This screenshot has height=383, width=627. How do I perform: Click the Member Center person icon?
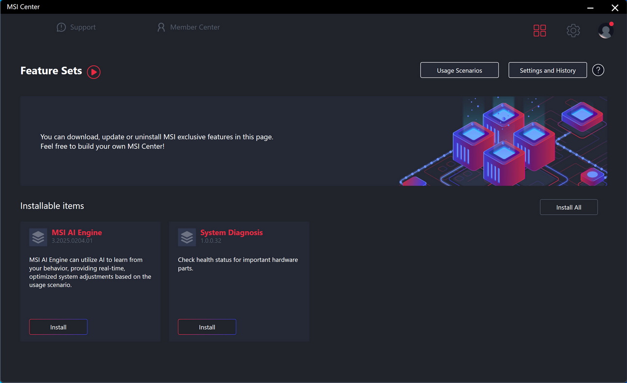161,27
